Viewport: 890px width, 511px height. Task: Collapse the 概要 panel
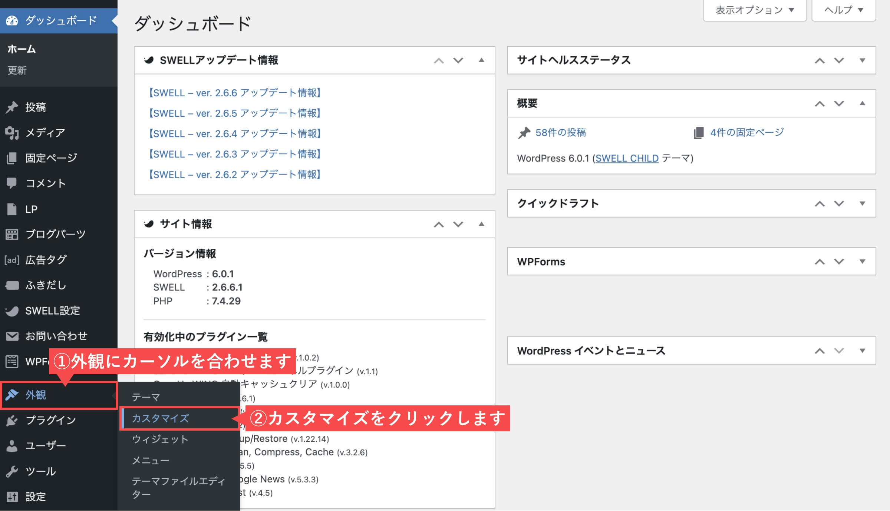pos(862,103)
